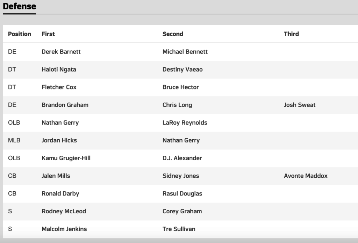
Task: Select Jordan Hicks at MLB
Action: point(59,140)
